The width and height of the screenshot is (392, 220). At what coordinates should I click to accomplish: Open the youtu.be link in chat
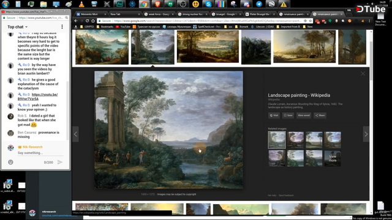tap(37, 97)
